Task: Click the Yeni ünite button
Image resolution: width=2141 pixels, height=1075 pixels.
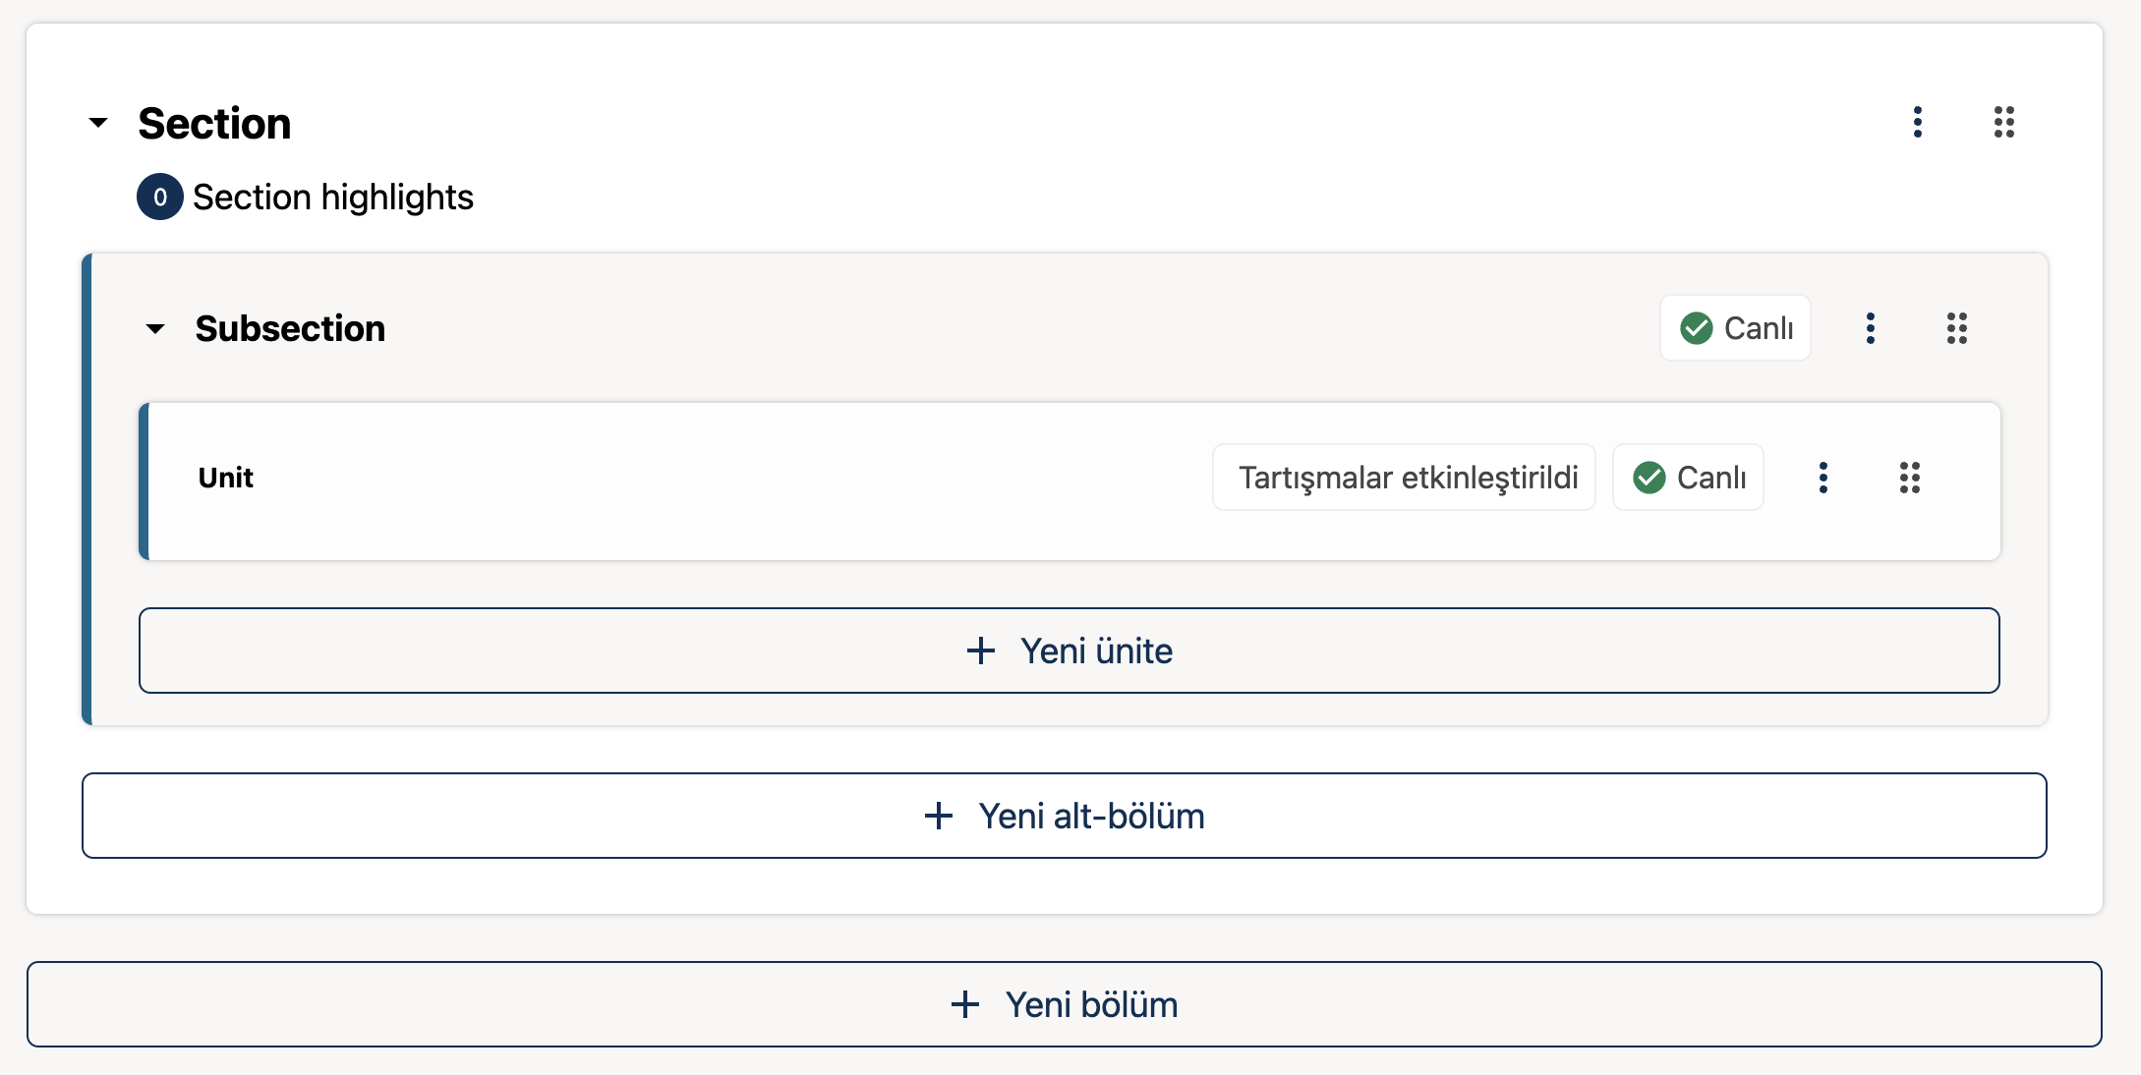Action: [1070, 651]
